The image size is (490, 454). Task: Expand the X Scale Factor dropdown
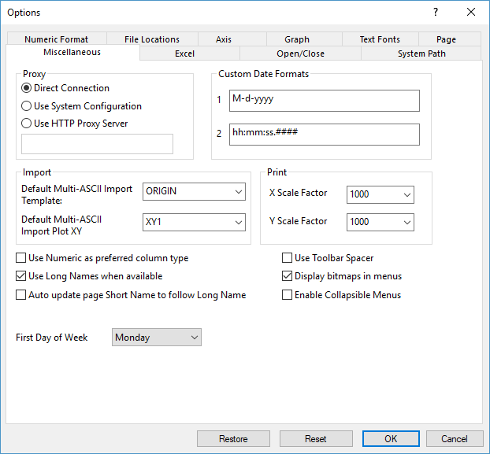(x=380, y=194)
